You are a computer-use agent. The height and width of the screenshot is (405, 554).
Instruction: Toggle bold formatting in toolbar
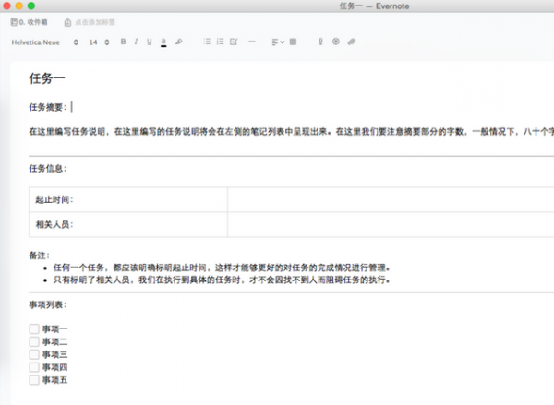click(x=122, y=42)
